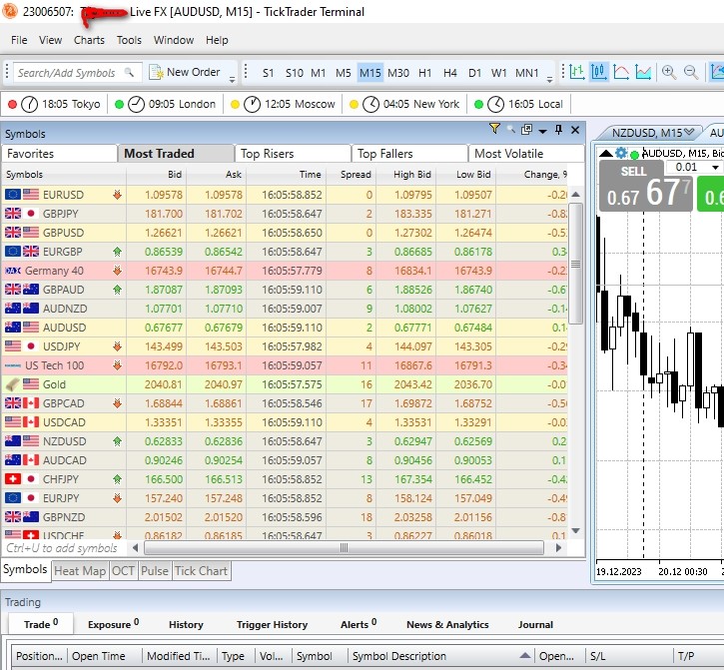
Task: Click the TickTrader app logo in title bar
Action: pos(10,11)
